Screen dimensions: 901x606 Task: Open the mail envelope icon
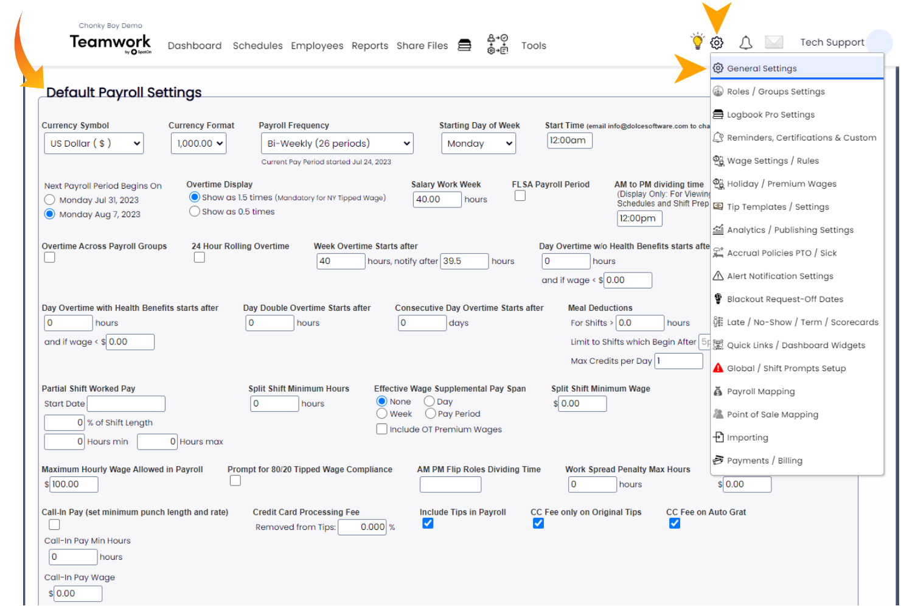(x=774, y=42)
